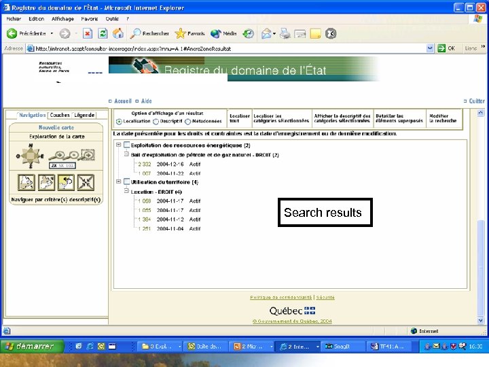Click the yellow note toolbar icon
The width and height of the screenshot is (489, 367).
(315, 33)
